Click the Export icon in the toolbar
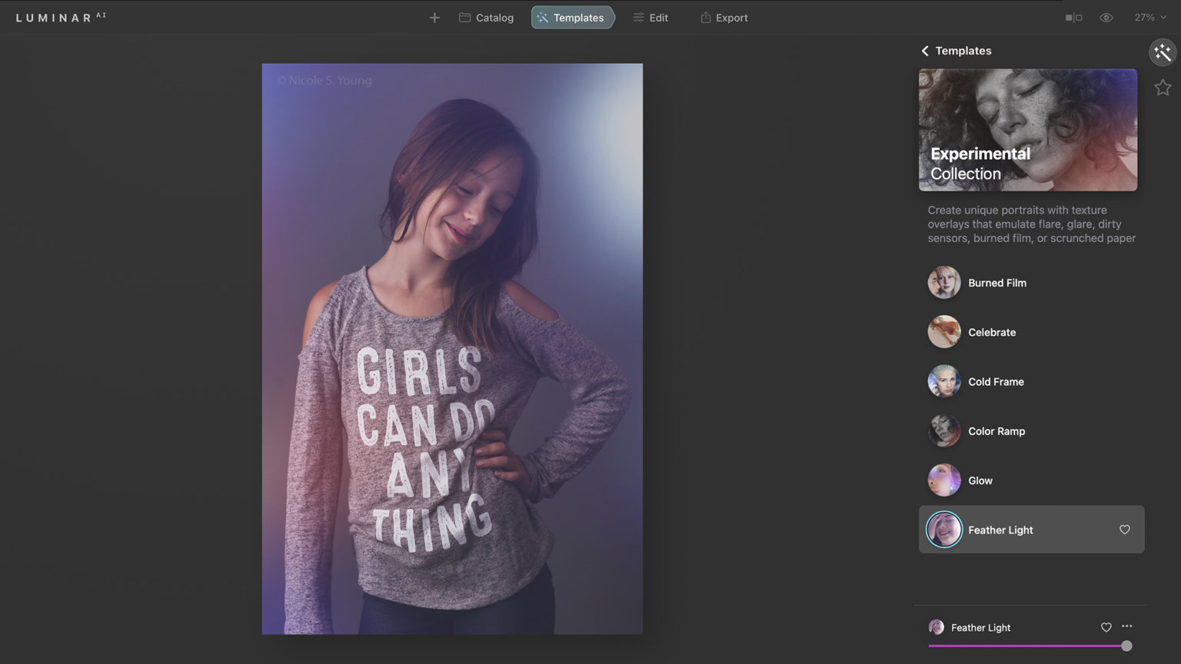 (x=704, y=17)
